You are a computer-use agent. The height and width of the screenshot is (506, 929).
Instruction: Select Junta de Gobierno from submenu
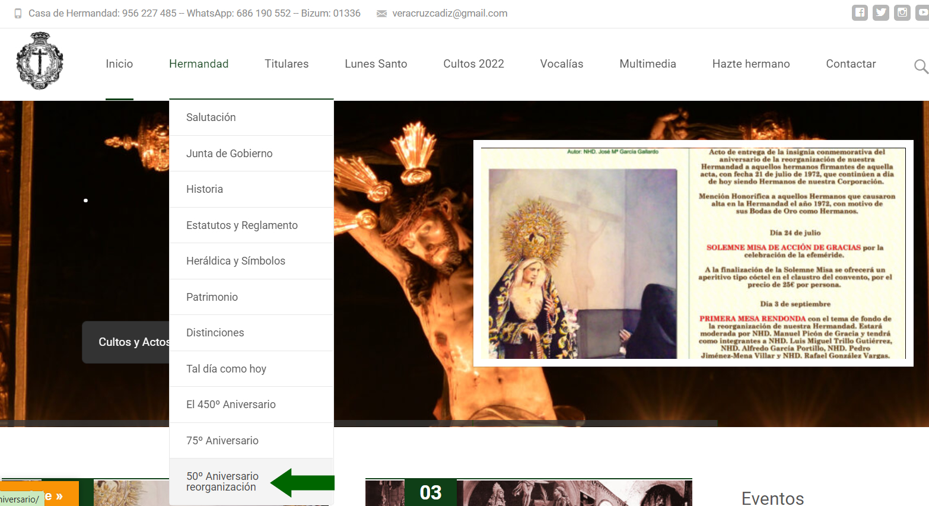[229, 154]
